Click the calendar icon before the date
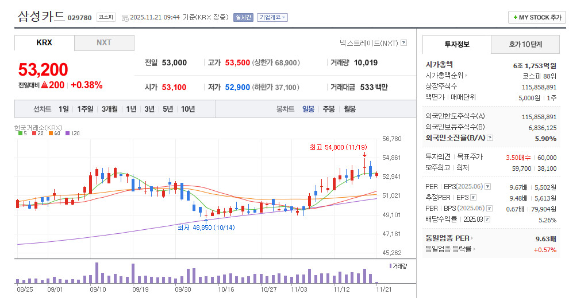The height and width of the screenshot is (298, 569). [x=125, y=18]
